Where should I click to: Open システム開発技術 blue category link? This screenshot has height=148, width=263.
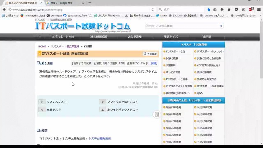[x=99, y=139]
